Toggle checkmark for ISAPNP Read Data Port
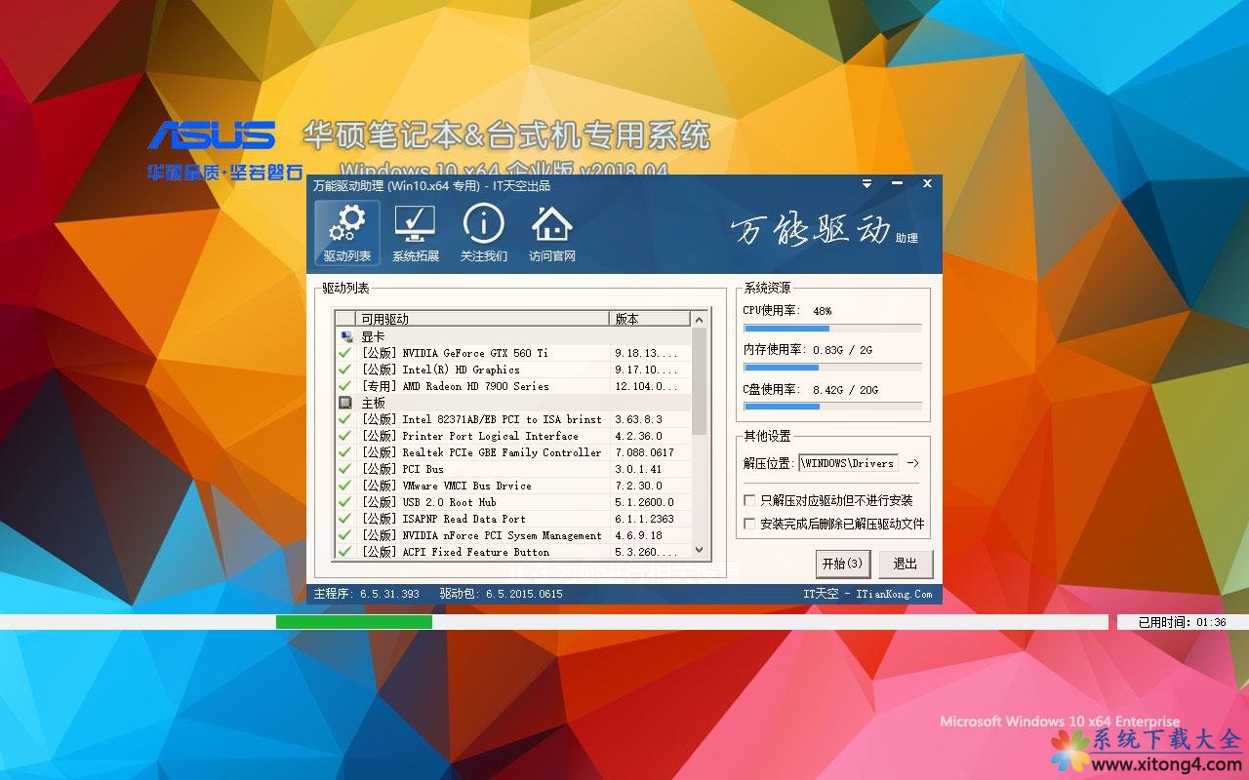The width and height of the screenshot is (1249, 780). point(345,519)
